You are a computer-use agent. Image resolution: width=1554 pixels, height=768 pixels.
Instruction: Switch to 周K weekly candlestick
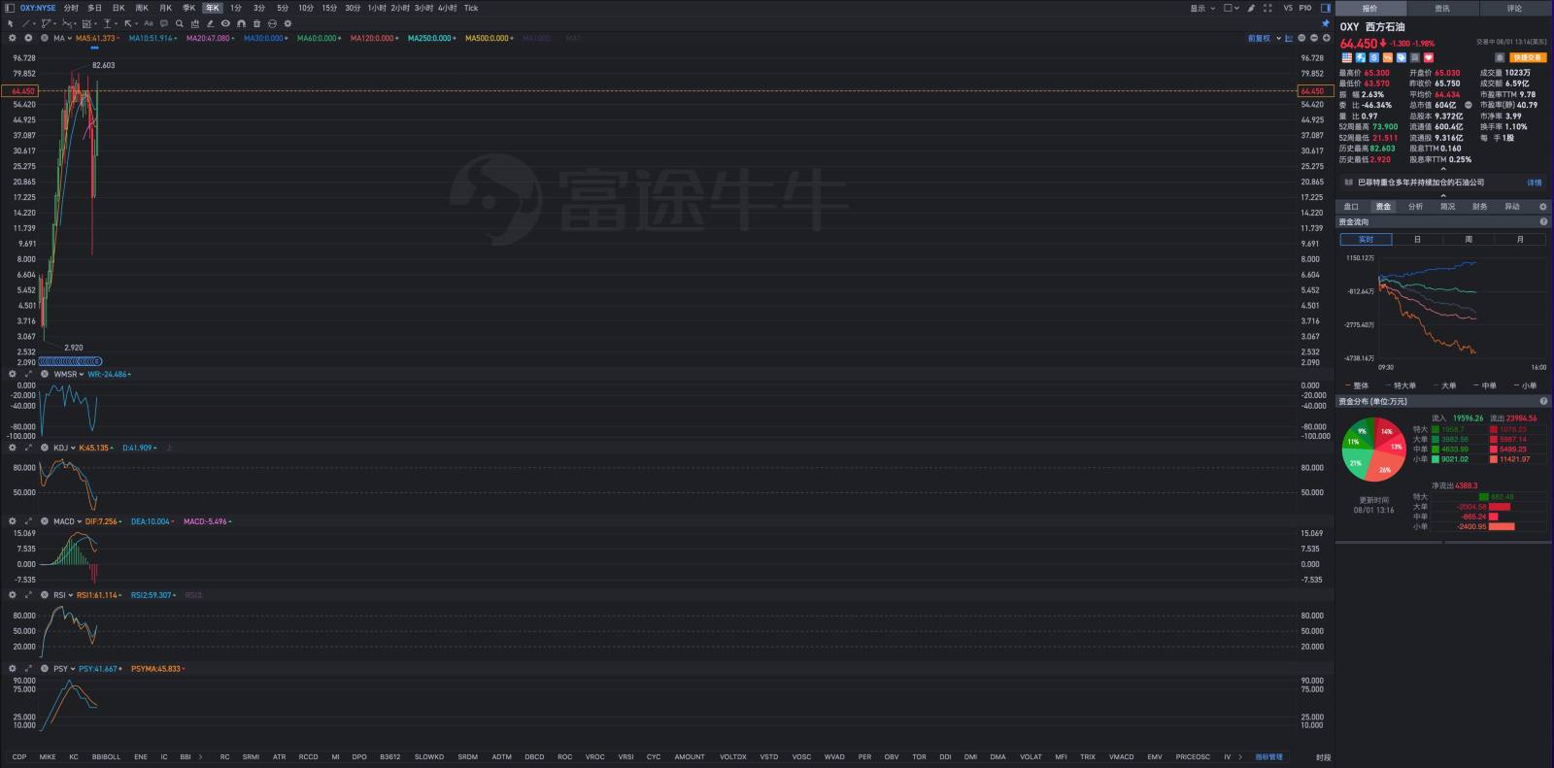(x=142, y=8)
